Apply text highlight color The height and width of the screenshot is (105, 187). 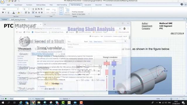(x=19, y=13)
